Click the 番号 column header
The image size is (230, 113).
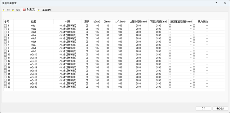[8, 22]
